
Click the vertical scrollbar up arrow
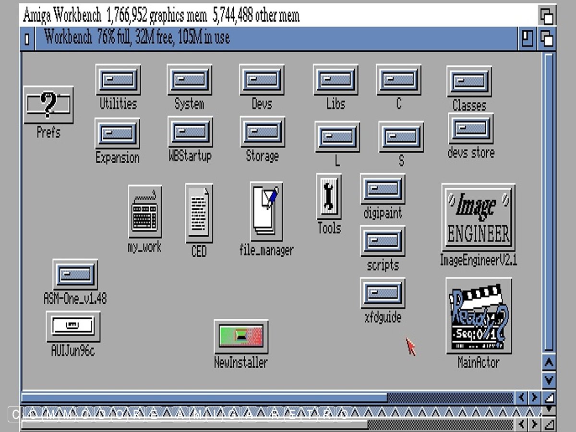pyautogui.click(x=548, y=363)
